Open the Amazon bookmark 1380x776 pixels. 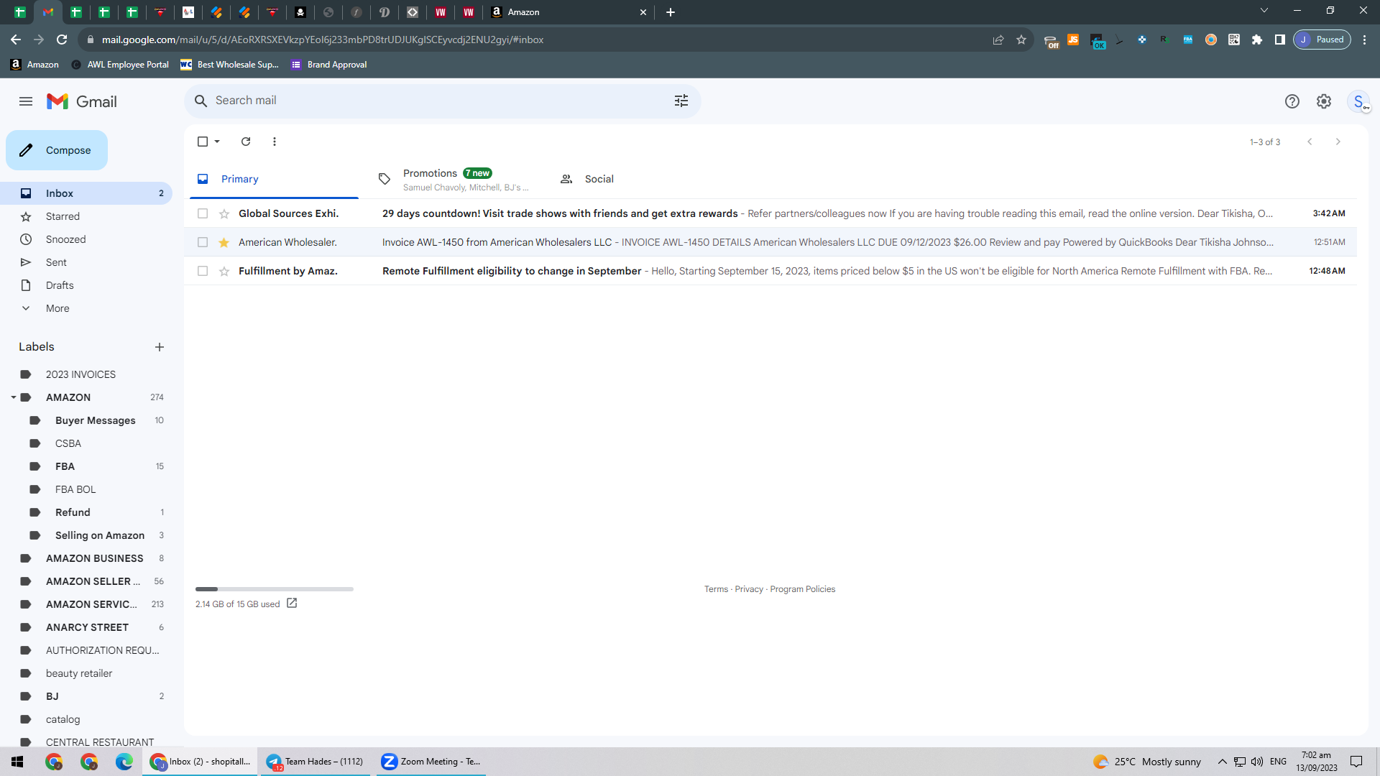click(34, 65)
